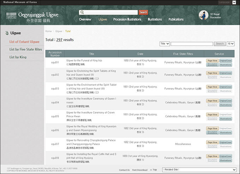Click the Uigwe breadcrumb link
This screenshot has width=240, height=174.
[x=59, y=31]
